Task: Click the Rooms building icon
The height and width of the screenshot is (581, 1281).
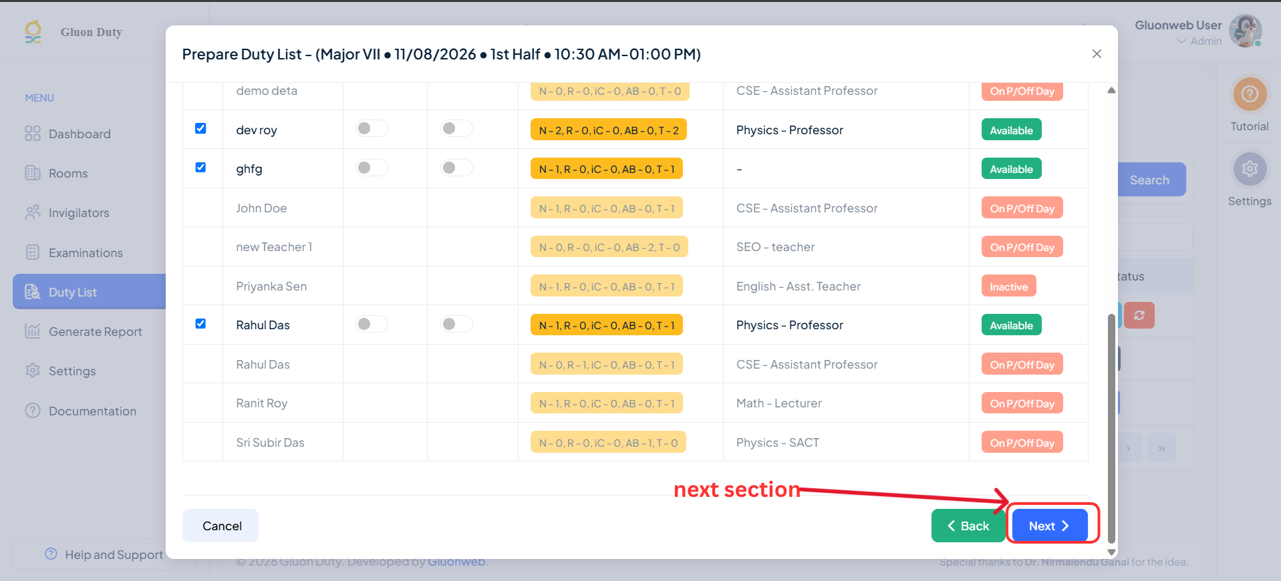Action: (33, 173)
